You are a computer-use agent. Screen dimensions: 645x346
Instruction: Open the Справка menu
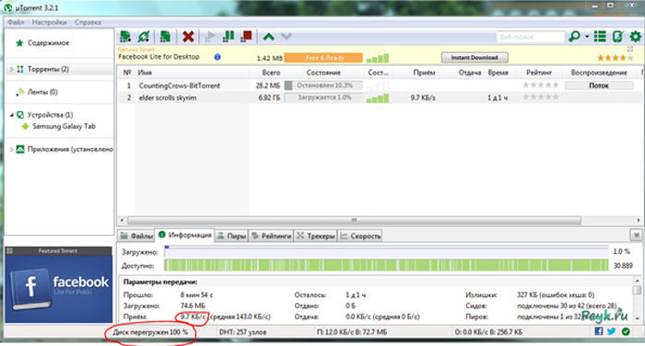point(88,22)
